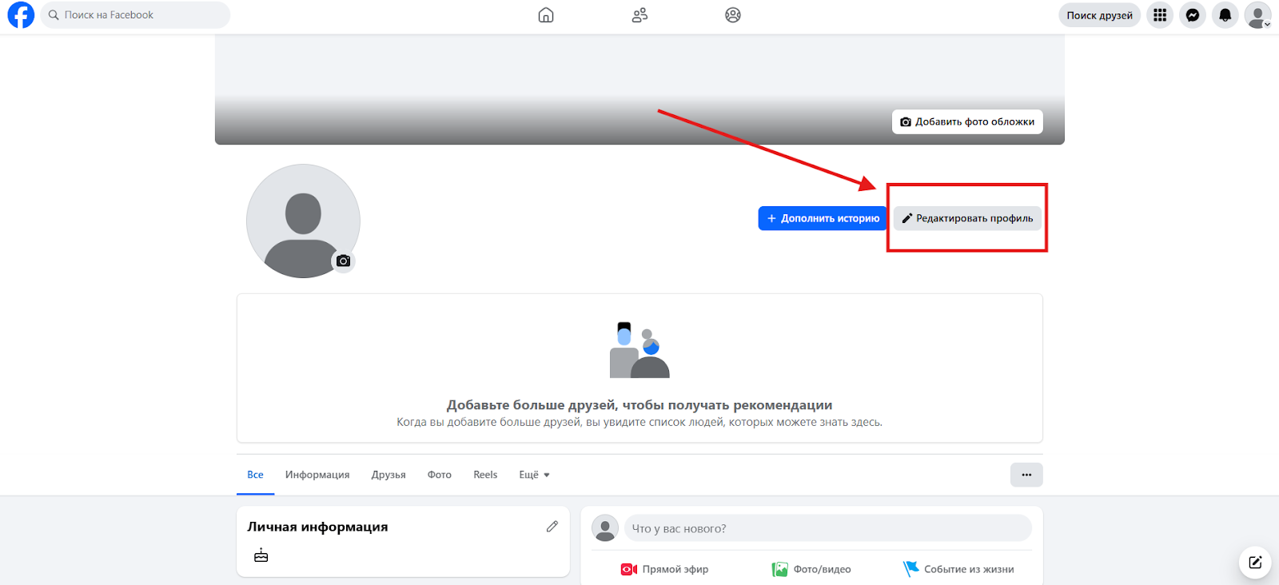Open the apps grid menu icon
This screenshot has height=585, width=1279.
[x=1160, y=15]
